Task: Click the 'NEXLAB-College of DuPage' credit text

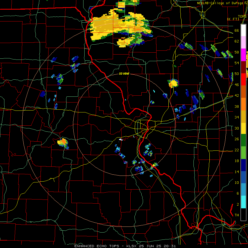Action: 220,3
